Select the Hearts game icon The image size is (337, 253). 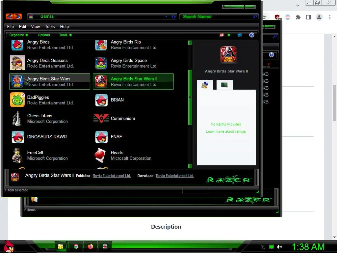100,155
